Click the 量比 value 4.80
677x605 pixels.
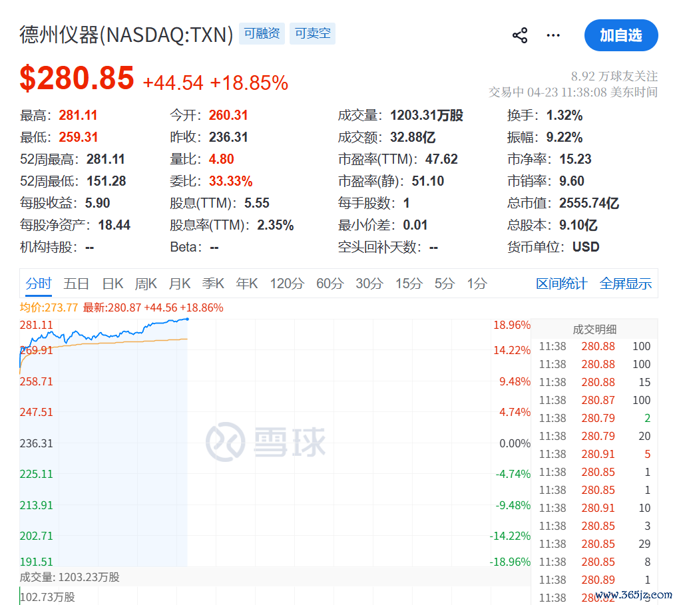click(x=222, y=159)
